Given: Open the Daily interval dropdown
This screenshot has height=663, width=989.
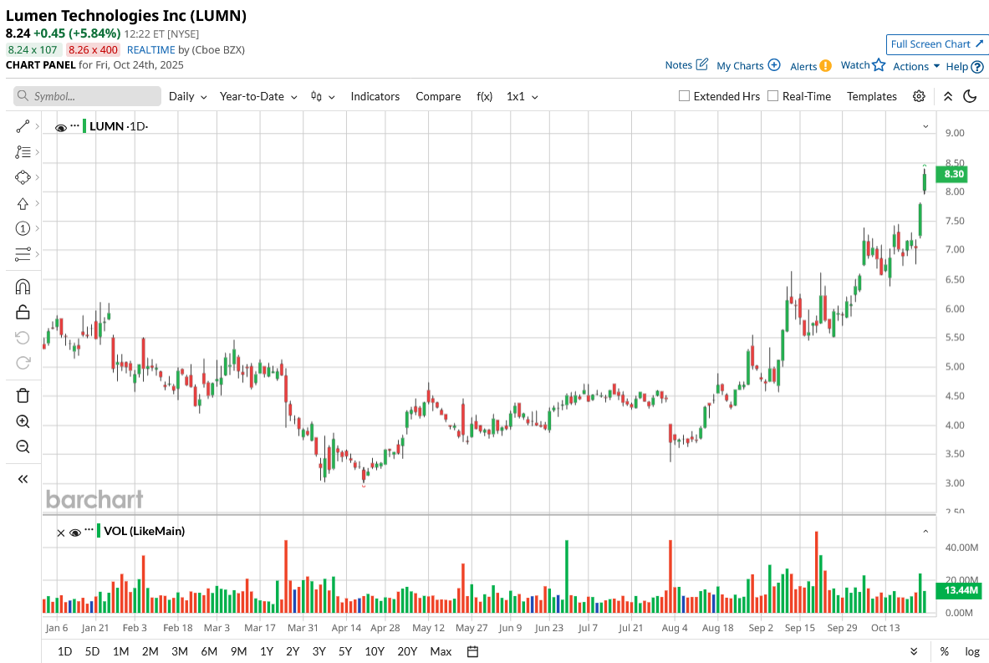Looking at the screenshot, I should pos(187,96).
